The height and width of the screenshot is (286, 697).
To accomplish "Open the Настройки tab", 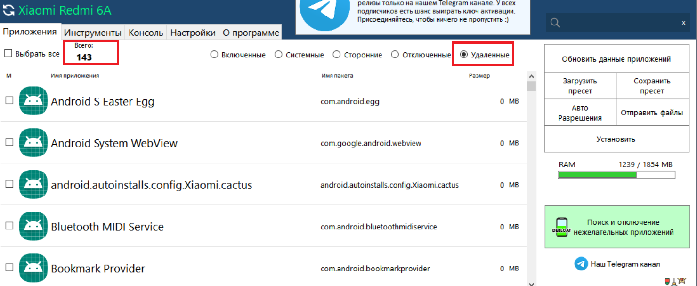I will click(x=193, y=33).
